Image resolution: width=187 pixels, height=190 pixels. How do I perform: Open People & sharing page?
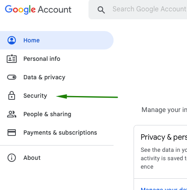pos(57,114)
